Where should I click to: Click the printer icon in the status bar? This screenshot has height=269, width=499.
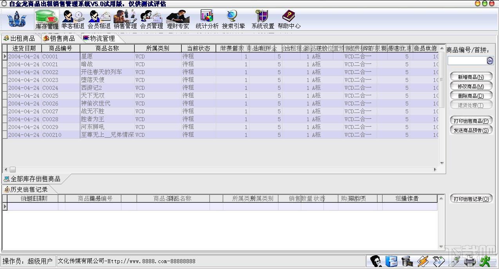click(469, 261)
